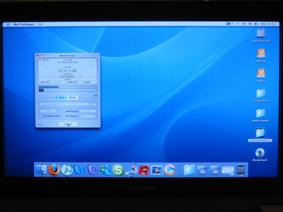The height and width of the screenshot is (212, 283).
Task: Click the small button left of disc dropdown
Action: [x=42, y=104]
